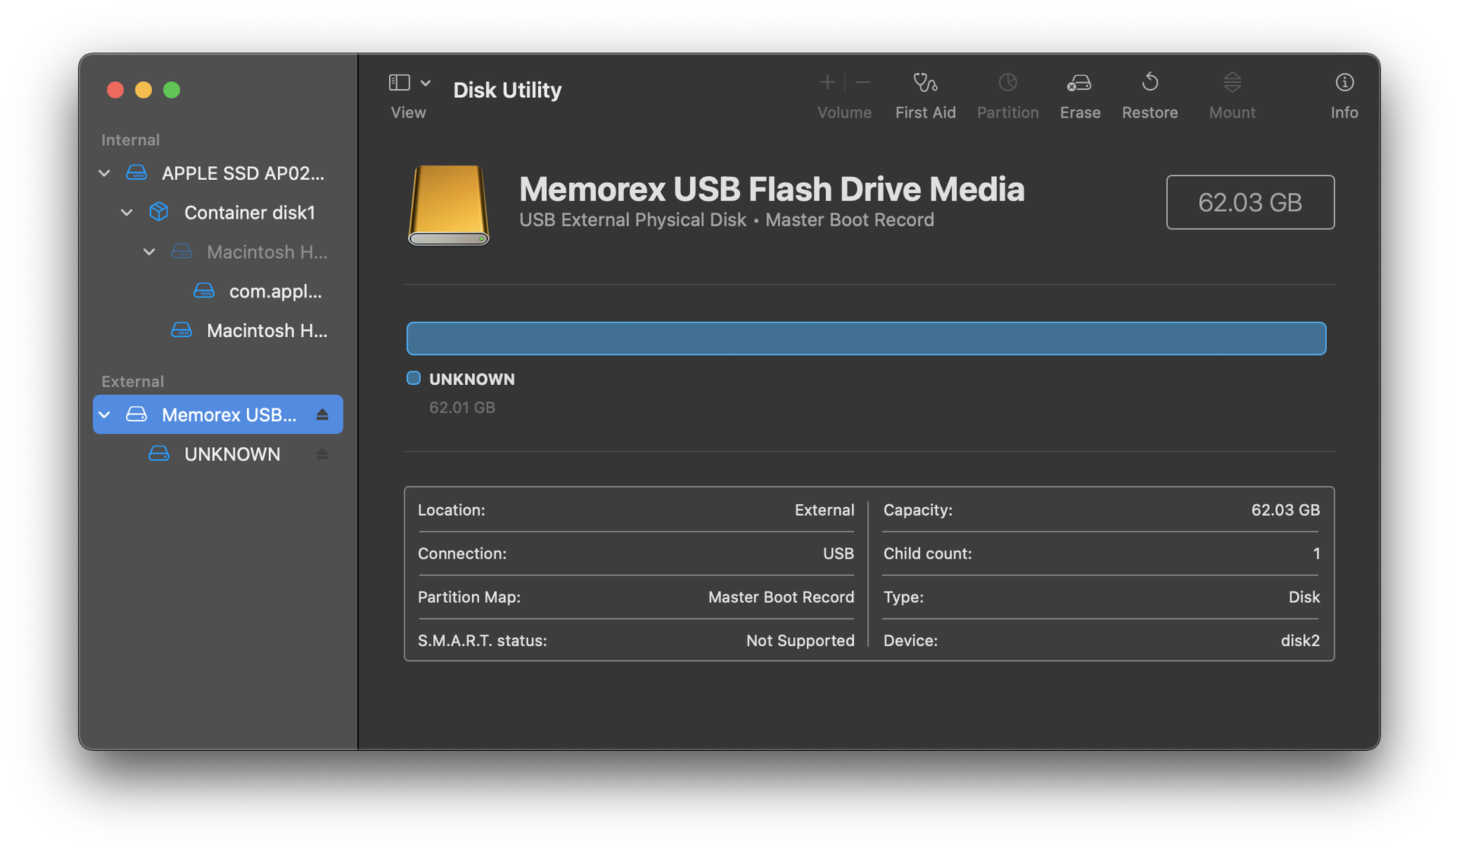1459x854 pixels.
Task: Click the APPLE SSD drive icon
Action: click(136, 173)
